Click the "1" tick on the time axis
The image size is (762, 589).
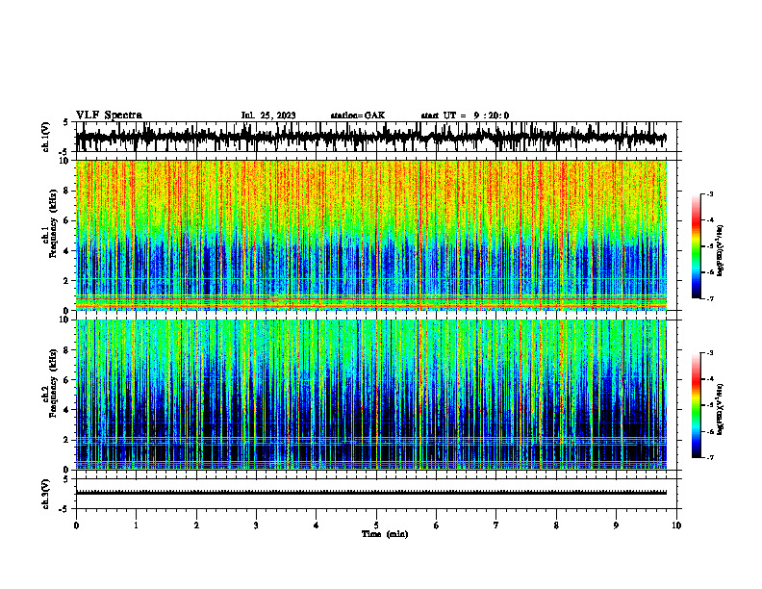tap(136, 525)
